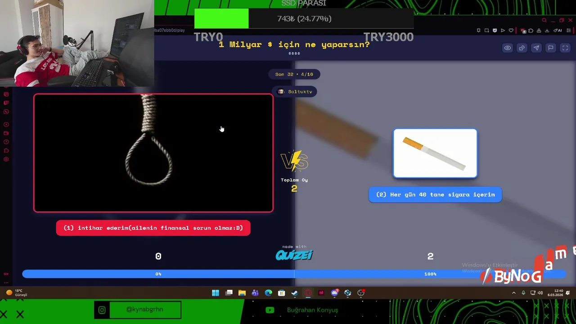Click the Buğrahan Konyuş YouTube label

[312, 310]
